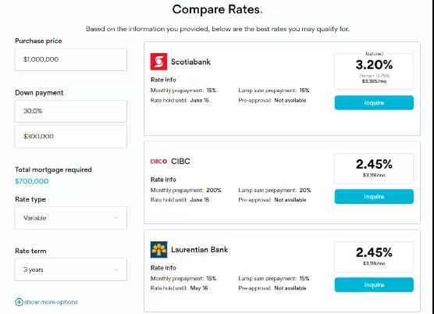Viewport: 434px width, 314px height.
Task: Select the Scotiabank featured 3.20% rate box
Action: pos(374,71)
